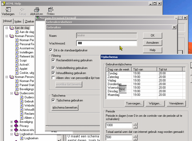The width and height of the screenshot is (192, 141).
Task: Click the Verbergen toolbar icon in HTML Help
Action: coord(8,9)
